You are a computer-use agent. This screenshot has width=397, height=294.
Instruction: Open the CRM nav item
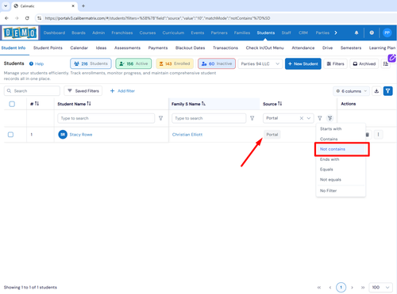point(303,32)
